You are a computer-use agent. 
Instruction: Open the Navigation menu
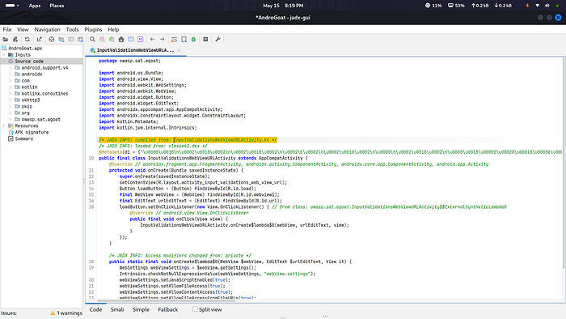pos(47,30)
